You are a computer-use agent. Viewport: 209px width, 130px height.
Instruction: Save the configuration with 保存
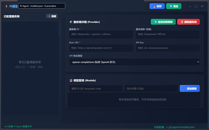point(157,6)
